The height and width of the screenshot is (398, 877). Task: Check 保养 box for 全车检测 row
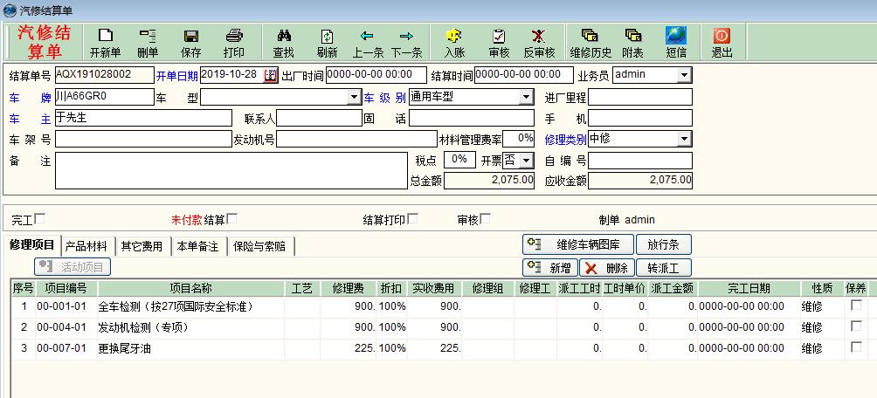[856, 305]
